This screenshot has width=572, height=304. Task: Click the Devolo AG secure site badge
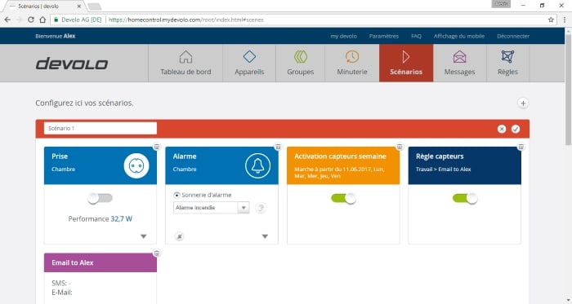[x=78, y=20]
